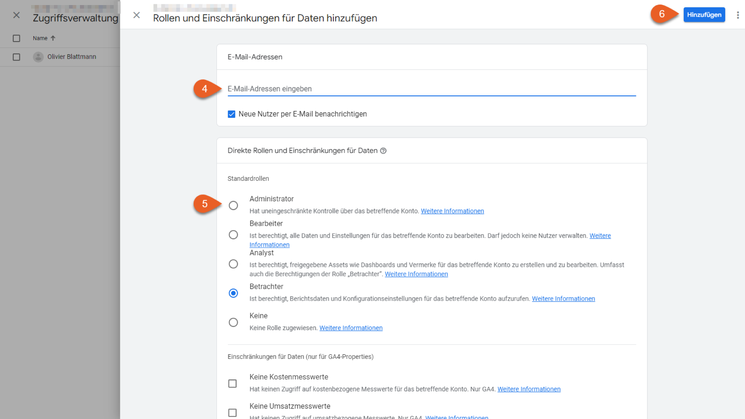Viewport: 745px width, 419px height.
Task: Open Weitere Informationen for Keine Kostenmesswerte
Action: [529, 389]
